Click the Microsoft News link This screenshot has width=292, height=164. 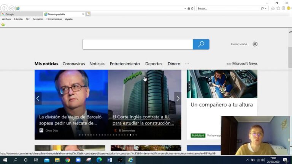(245, 64)
